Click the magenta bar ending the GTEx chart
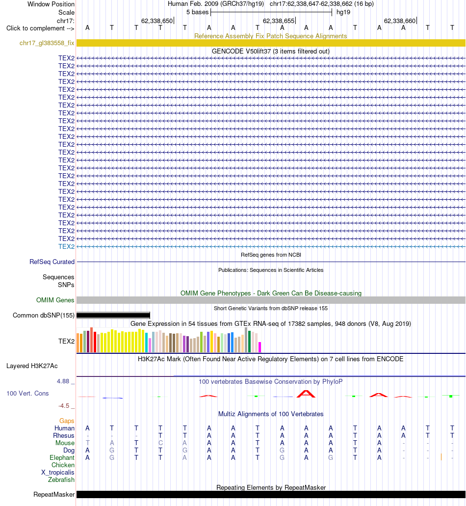Viewport: 466px width, 506px height. click(x=260, y=347)
